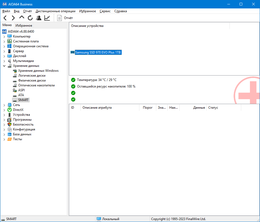
Task: Click the Описание атрибута column header
Action: pyautogui.click(x=110, y=108)
